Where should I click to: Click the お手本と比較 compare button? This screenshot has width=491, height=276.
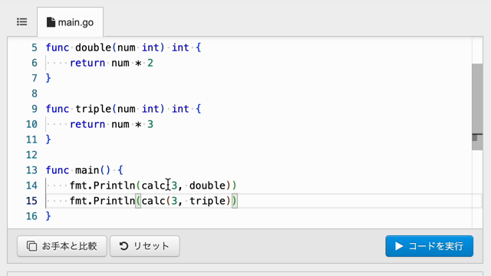[62, 246]
